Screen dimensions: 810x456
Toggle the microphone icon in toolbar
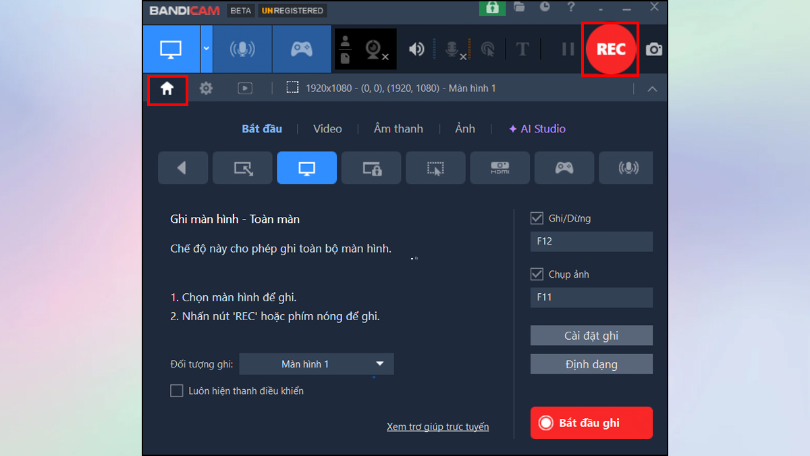tap(454, 49)
